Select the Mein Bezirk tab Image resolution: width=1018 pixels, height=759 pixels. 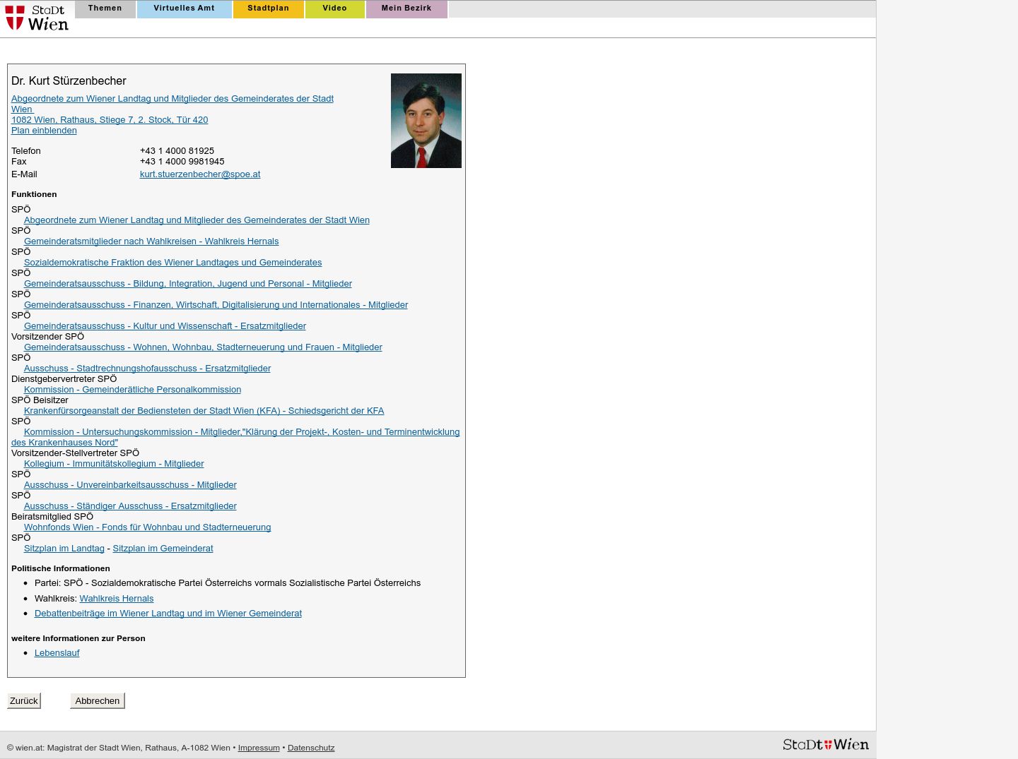click(x=406, y=8)
